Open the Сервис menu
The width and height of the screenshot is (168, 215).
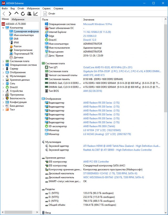click(x=46, y=8)
